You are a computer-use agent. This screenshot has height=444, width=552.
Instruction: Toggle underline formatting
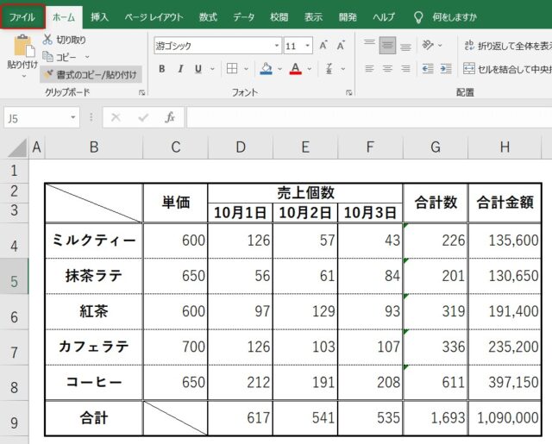(x=198, y=69)
